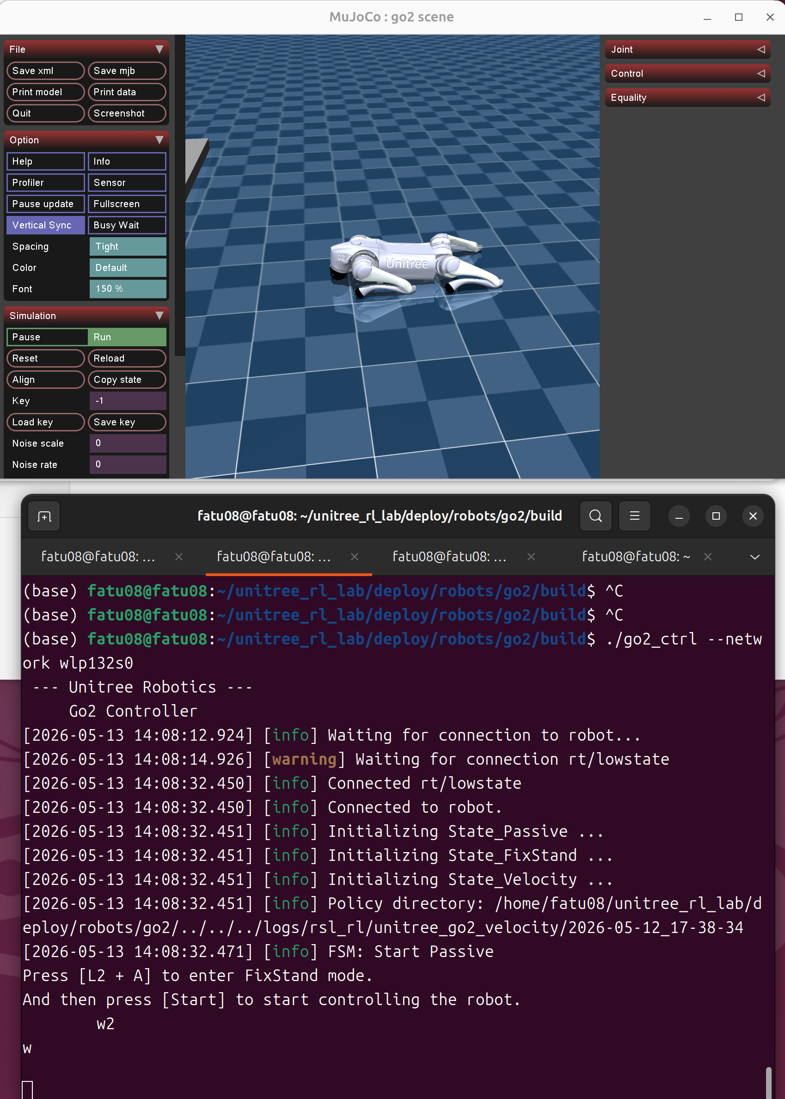Click the left panel scrollbar in MuJoCo

pyautogui.click(x=179, y=195)
